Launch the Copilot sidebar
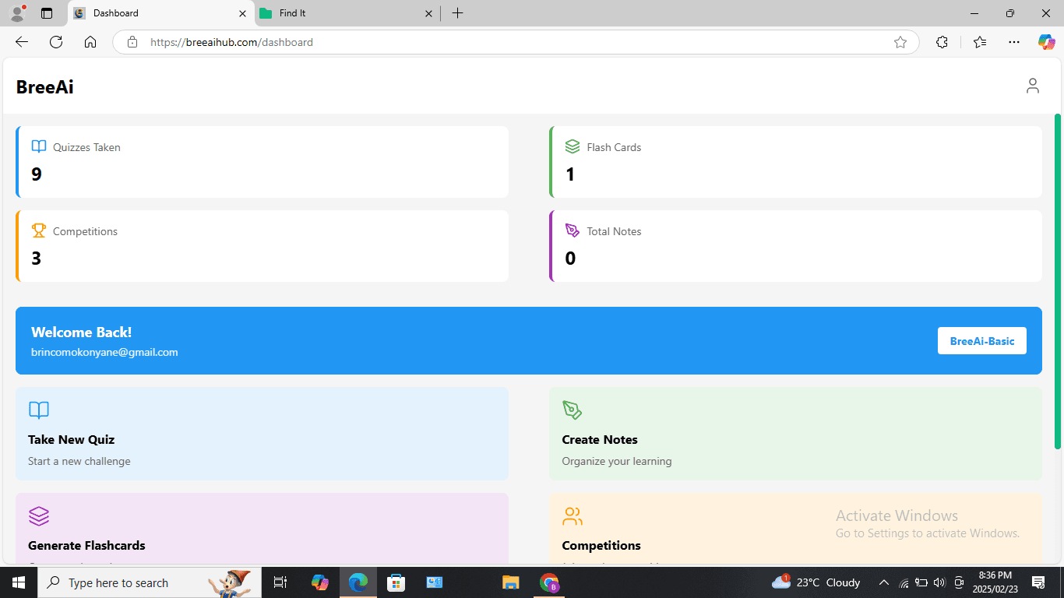This screenshot has height=598, width=1064. pyautogui.click(x=1046, y=42)
